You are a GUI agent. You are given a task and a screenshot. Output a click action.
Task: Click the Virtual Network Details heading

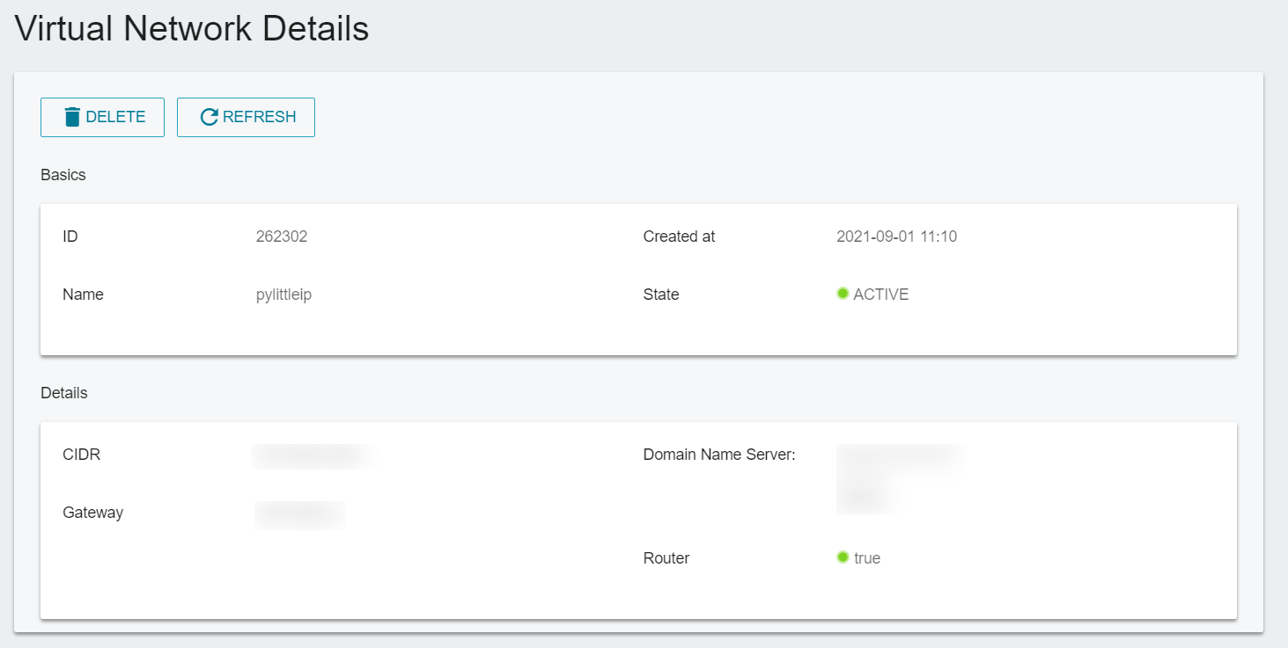(192, 29)
